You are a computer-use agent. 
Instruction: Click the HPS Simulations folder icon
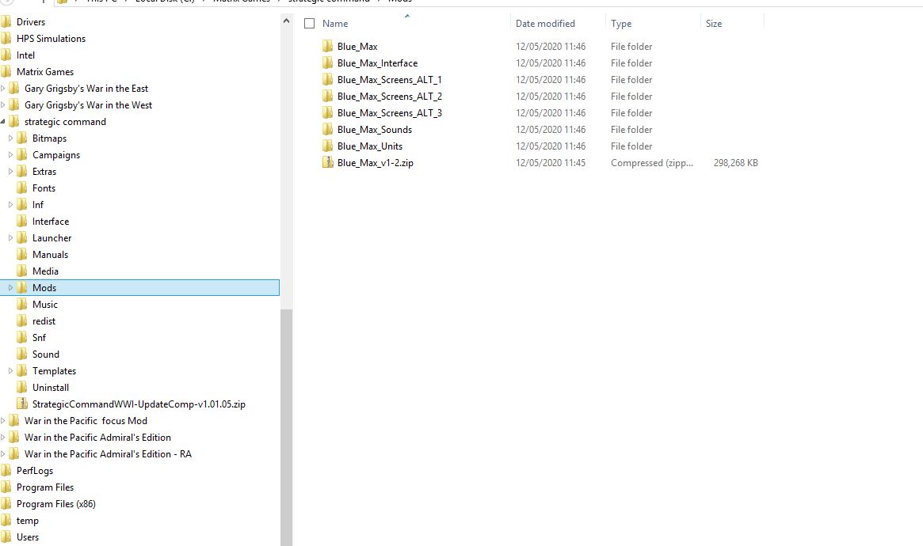tap(6, 38)
